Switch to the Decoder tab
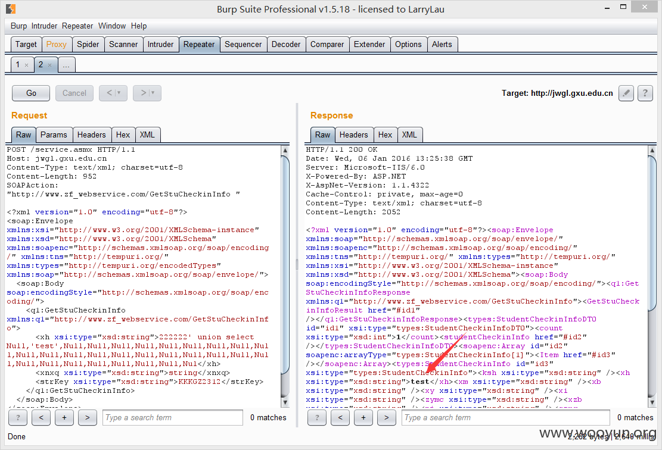Image resolution: width=662 pixels, height=450 pixels. (286, 44)
